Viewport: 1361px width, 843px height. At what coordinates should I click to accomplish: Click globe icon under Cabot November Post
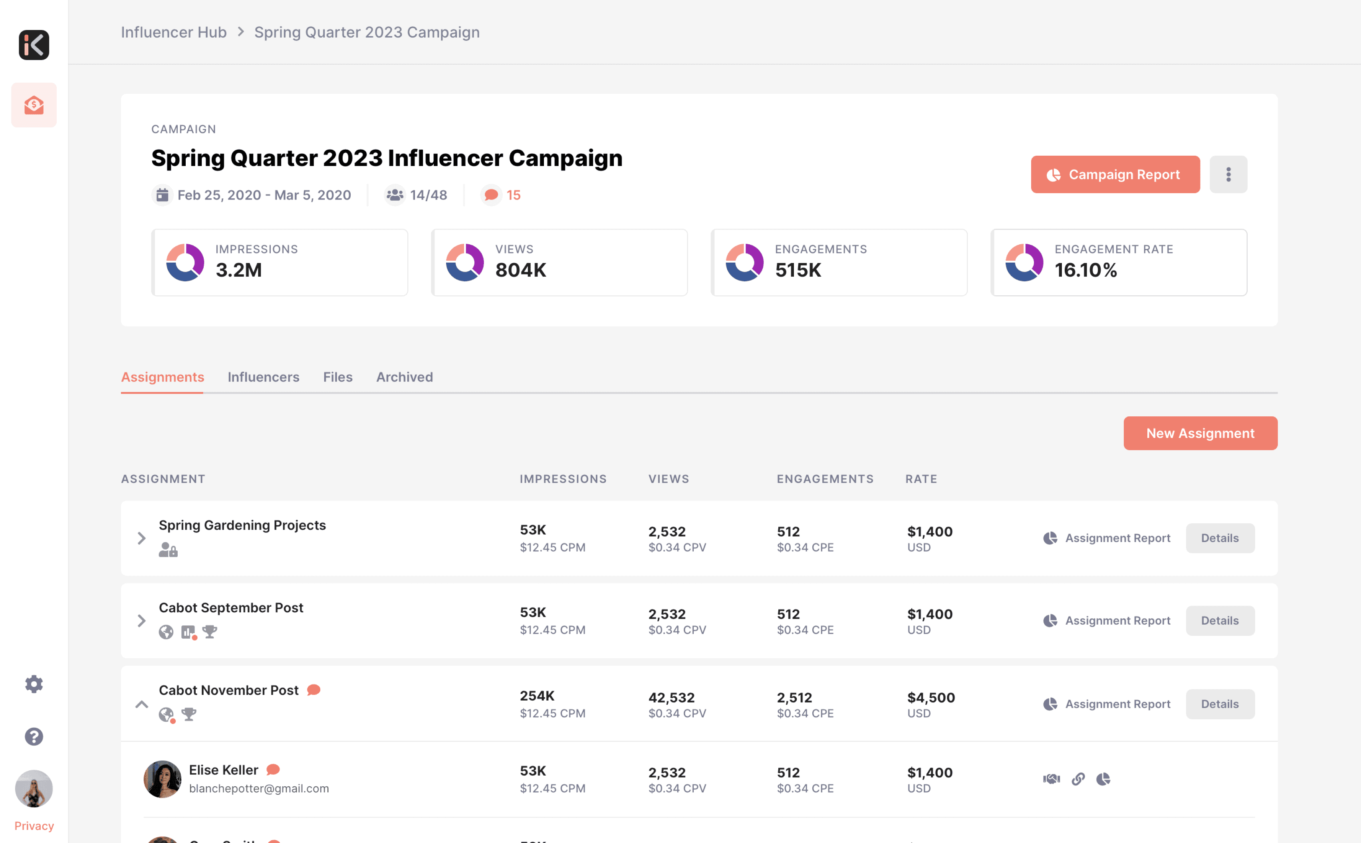coord(166,715)
